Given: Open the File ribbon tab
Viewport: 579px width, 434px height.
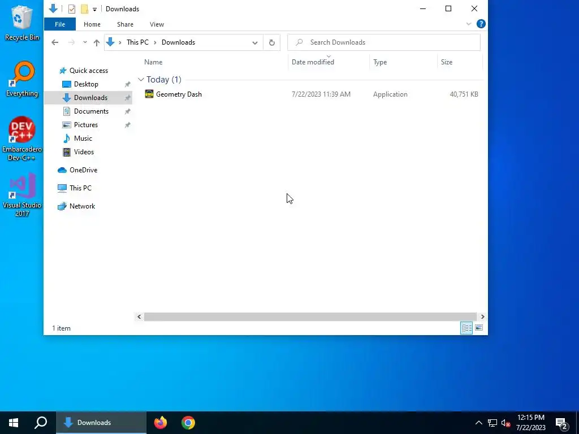Looking at the screenshot, I should click(60, 24).
